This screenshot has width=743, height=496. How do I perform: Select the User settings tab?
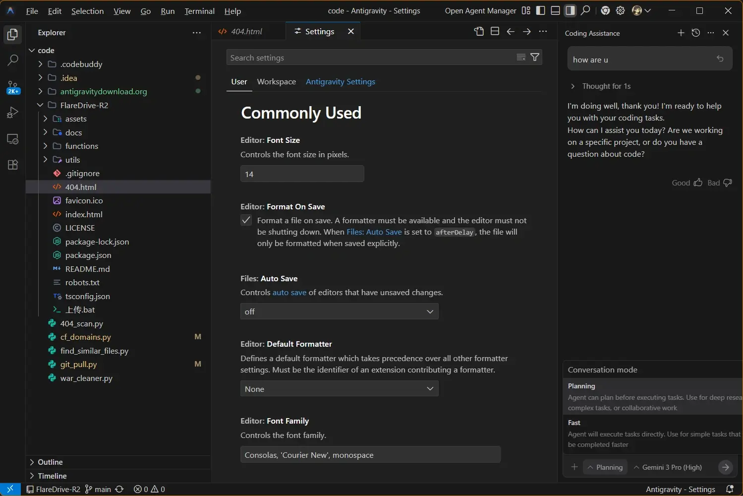[239, 82]
